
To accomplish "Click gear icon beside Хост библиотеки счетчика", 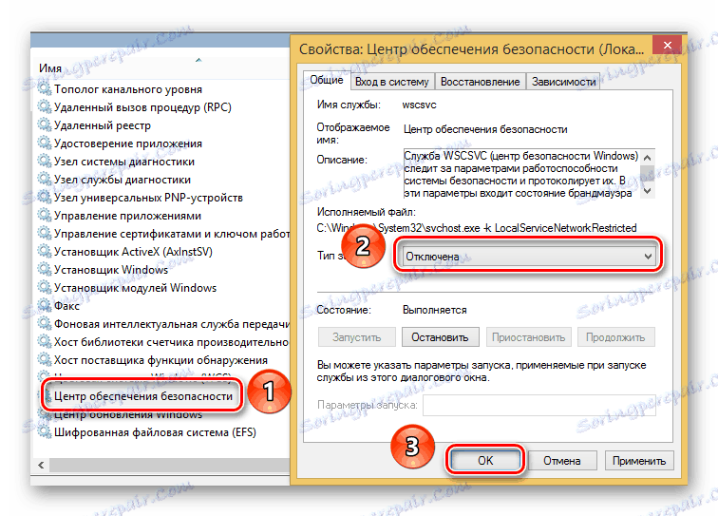I will pos(45,342).
